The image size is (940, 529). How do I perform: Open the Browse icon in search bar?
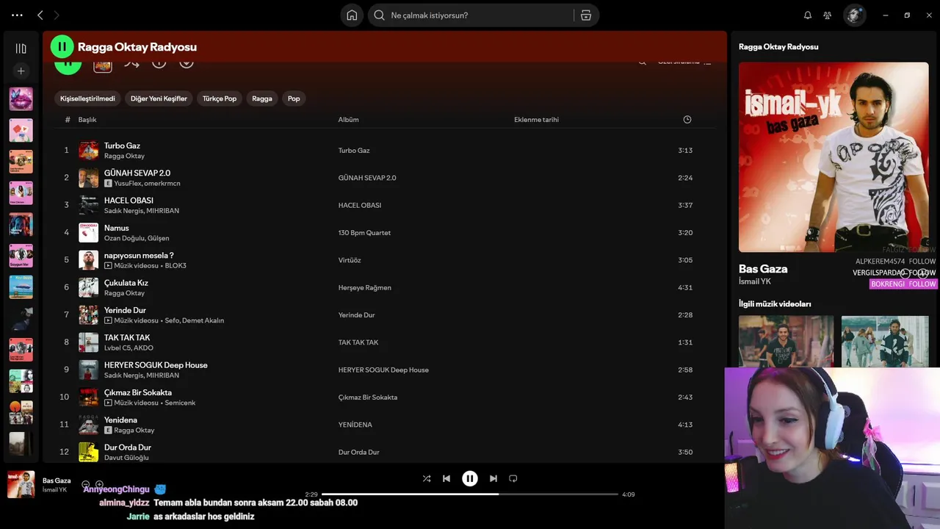pyautogui.click(x=586, y=15)
